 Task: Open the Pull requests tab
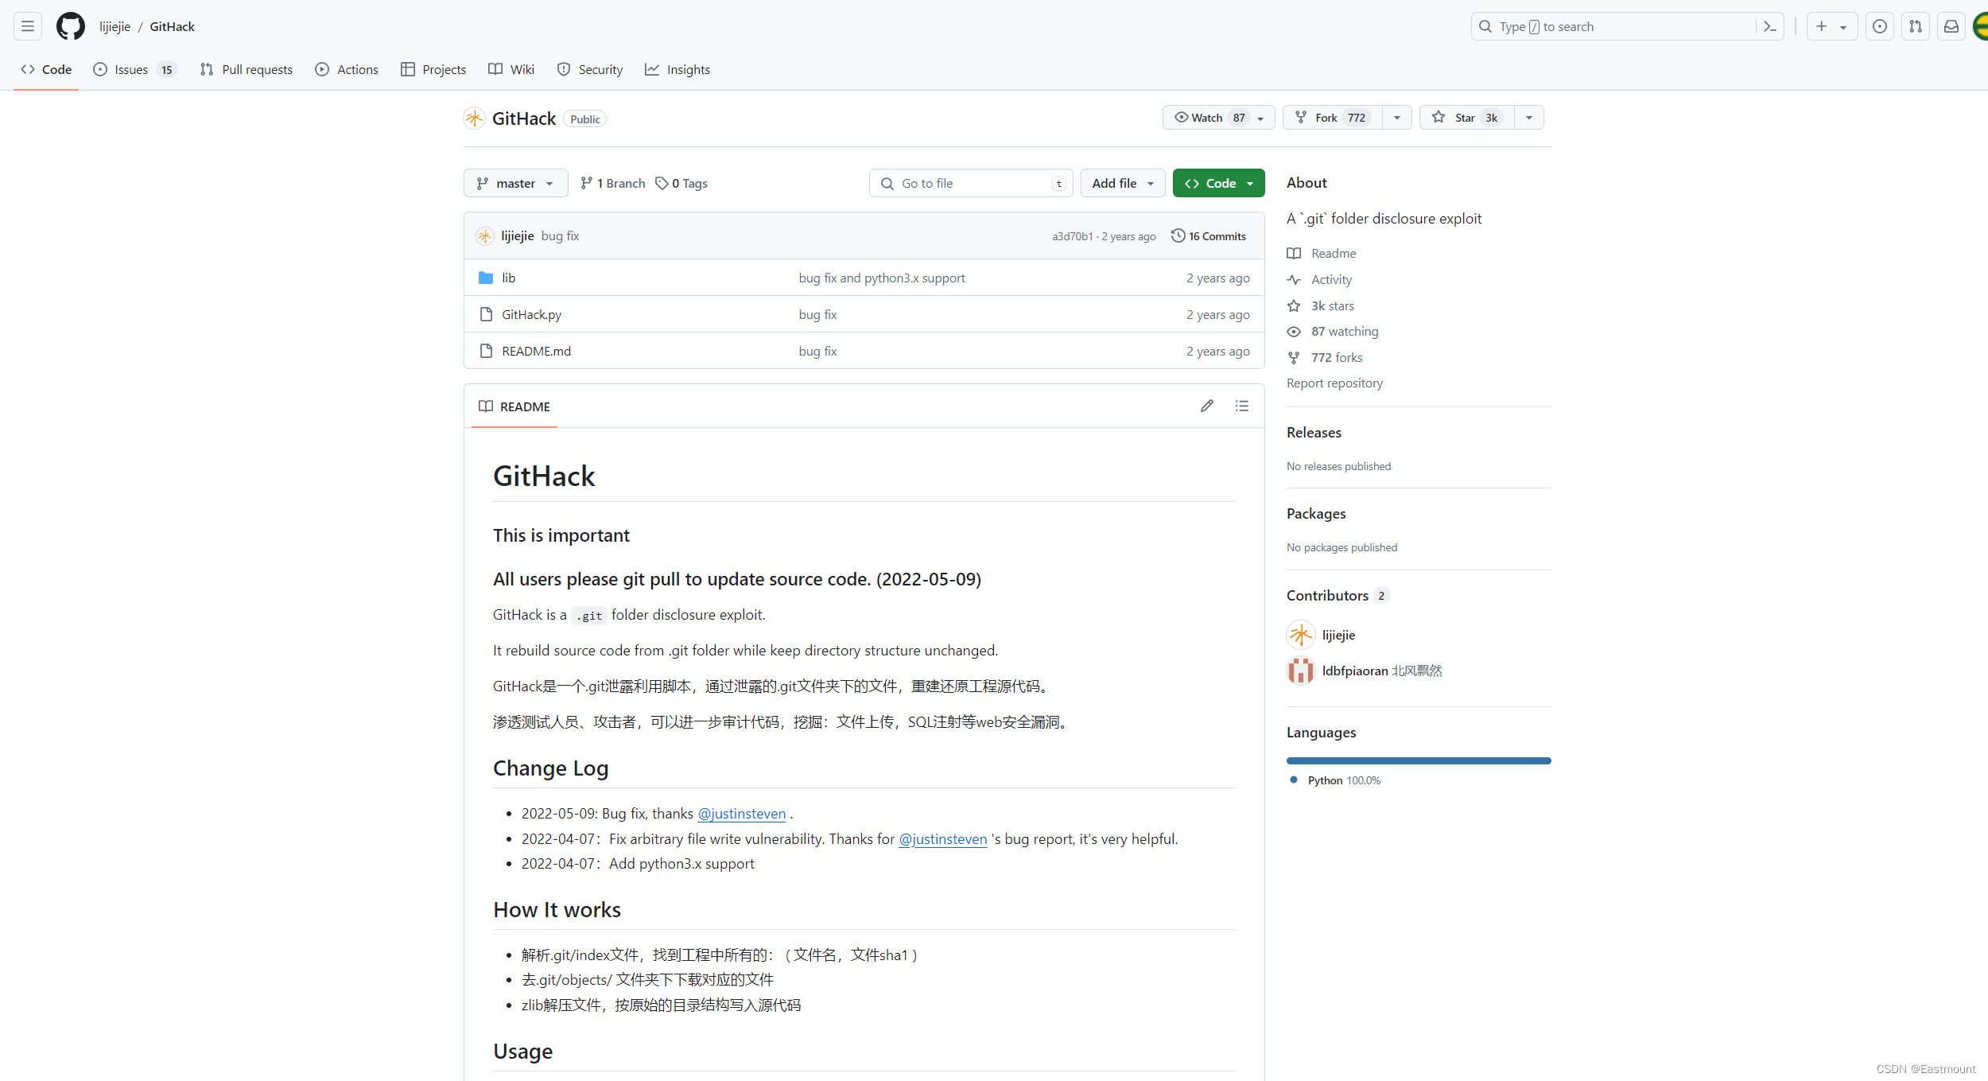pos(247,69)
